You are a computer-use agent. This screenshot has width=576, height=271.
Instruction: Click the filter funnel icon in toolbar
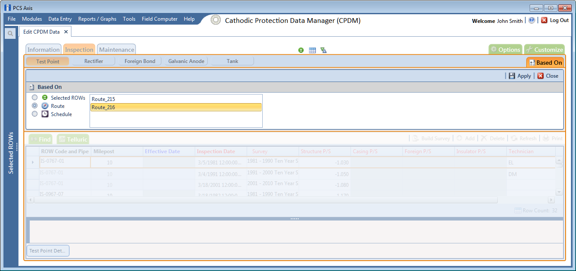(323, 50)
